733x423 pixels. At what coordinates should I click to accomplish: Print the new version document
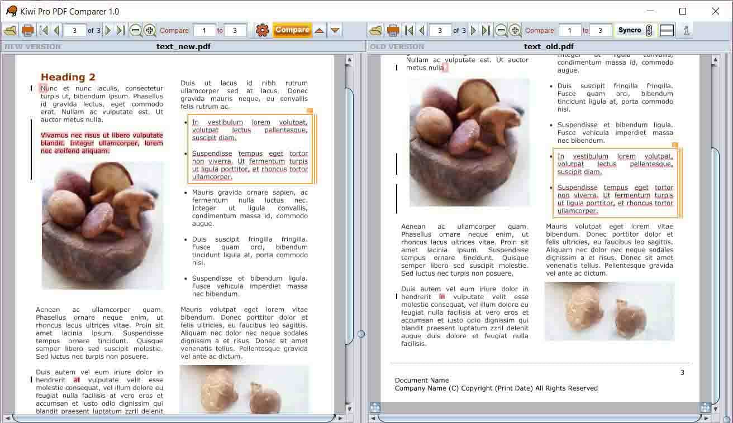[27, 30]
